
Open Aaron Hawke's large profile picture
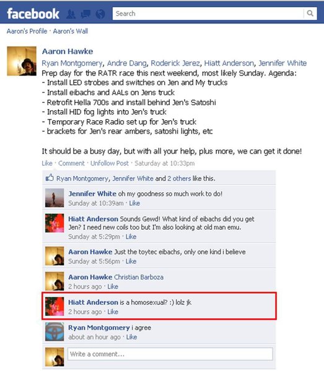click(22, 61)
